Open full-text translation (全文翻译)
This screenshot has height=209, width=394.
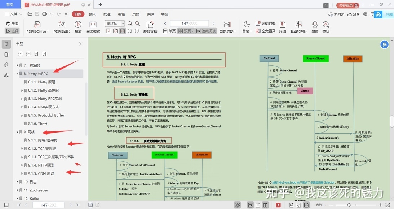(265, 31)
